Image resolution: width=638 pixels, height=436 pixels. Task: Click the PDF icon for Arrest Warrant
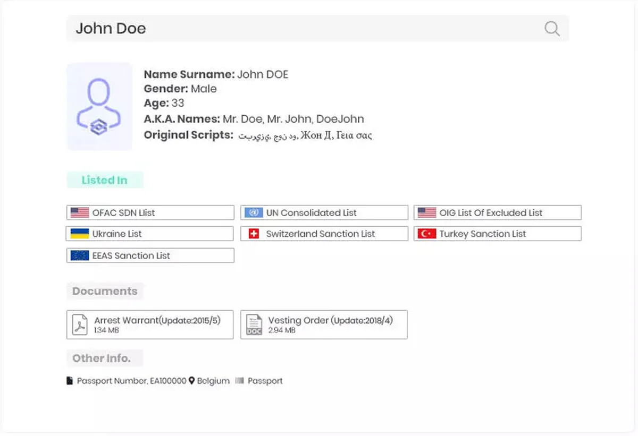[x=80, y=324]
